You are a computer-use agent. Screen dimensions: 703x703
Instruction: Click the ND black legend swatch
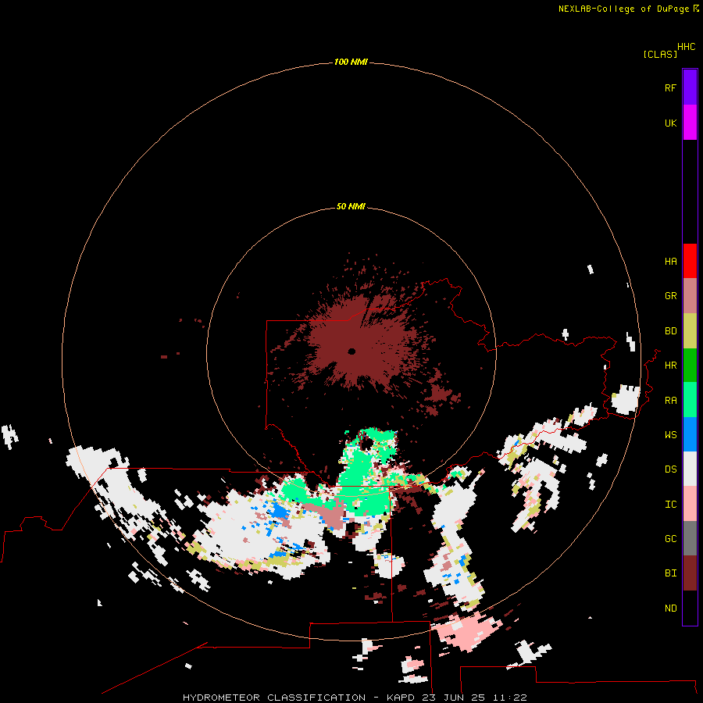[690, 608]
